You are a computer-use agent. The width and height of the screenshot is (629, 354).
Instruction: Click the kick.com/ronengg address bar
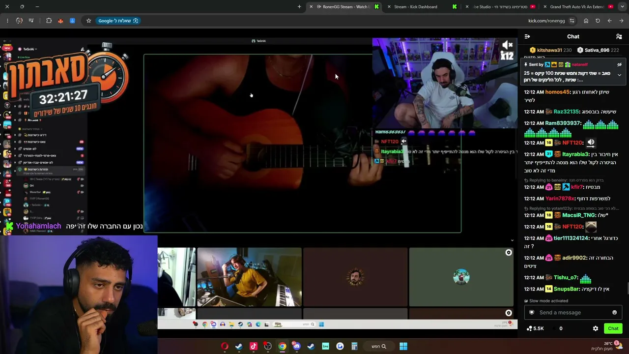point(546,21)
